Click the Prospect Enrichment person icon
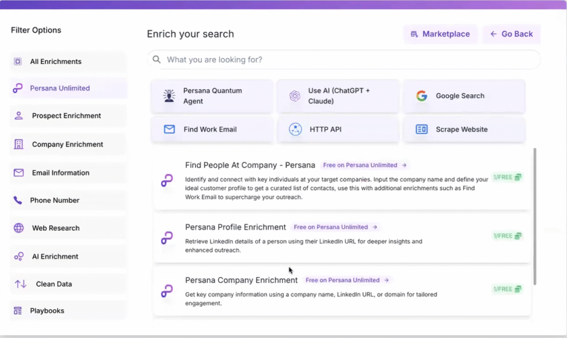Viewport: 567px width, 338px height. 18,116
